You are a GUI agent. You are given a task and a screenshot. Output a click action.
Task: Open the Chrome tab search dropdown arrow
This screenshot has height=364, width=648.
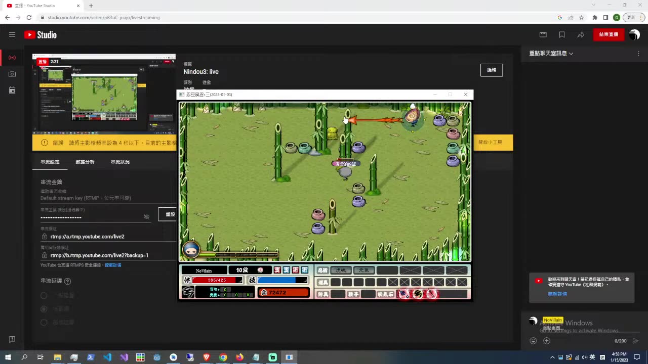pyautogui.click(x=593, y=5)
